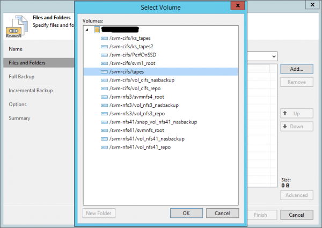Screen dimensions: 322x228
Task: Click the volume icon for /svm-nfs41/svmnfs_root
Action: click(104, 130)
